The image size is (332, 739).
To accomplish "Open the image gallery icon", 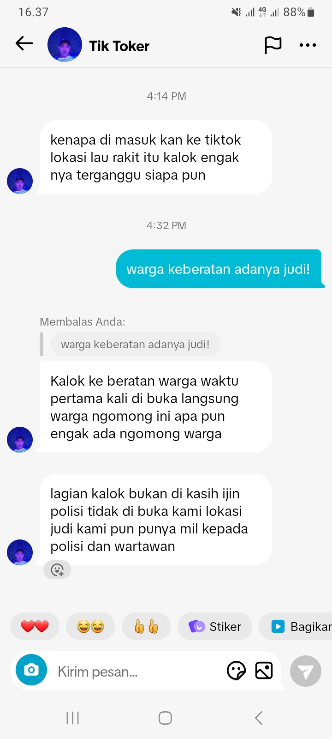I will pos(264,671).
